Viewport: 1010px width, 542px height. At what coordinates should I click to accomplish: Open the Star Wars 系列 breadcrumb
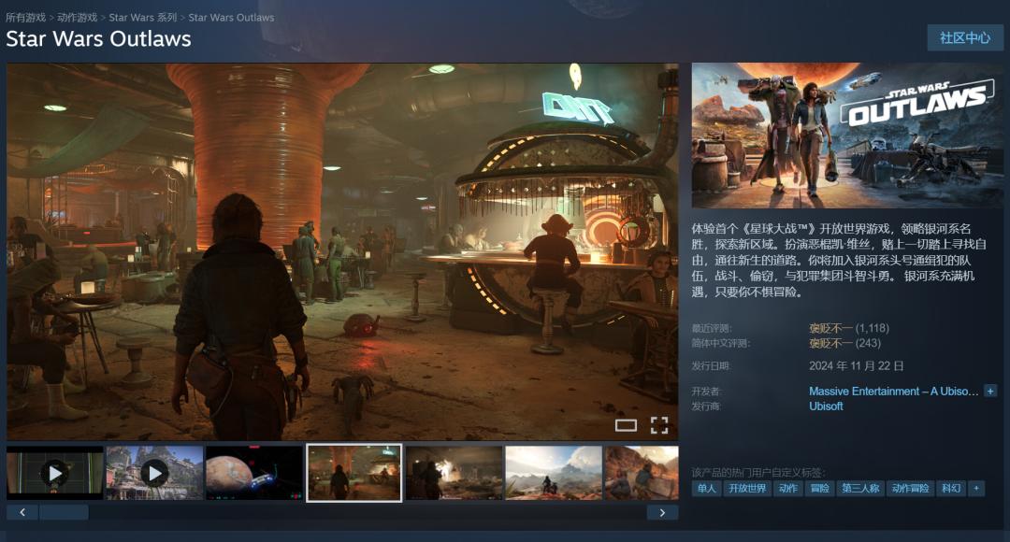tap(142, 18)
